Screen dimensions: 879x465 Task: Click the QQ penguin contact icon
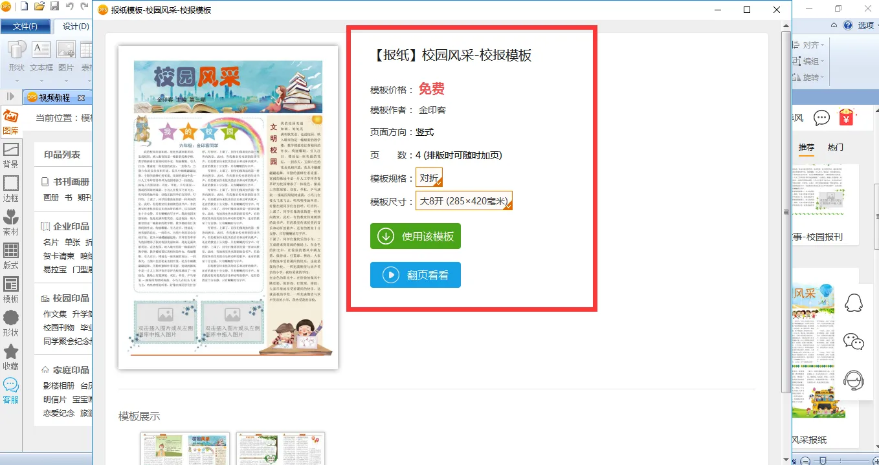tap(854, 302)
